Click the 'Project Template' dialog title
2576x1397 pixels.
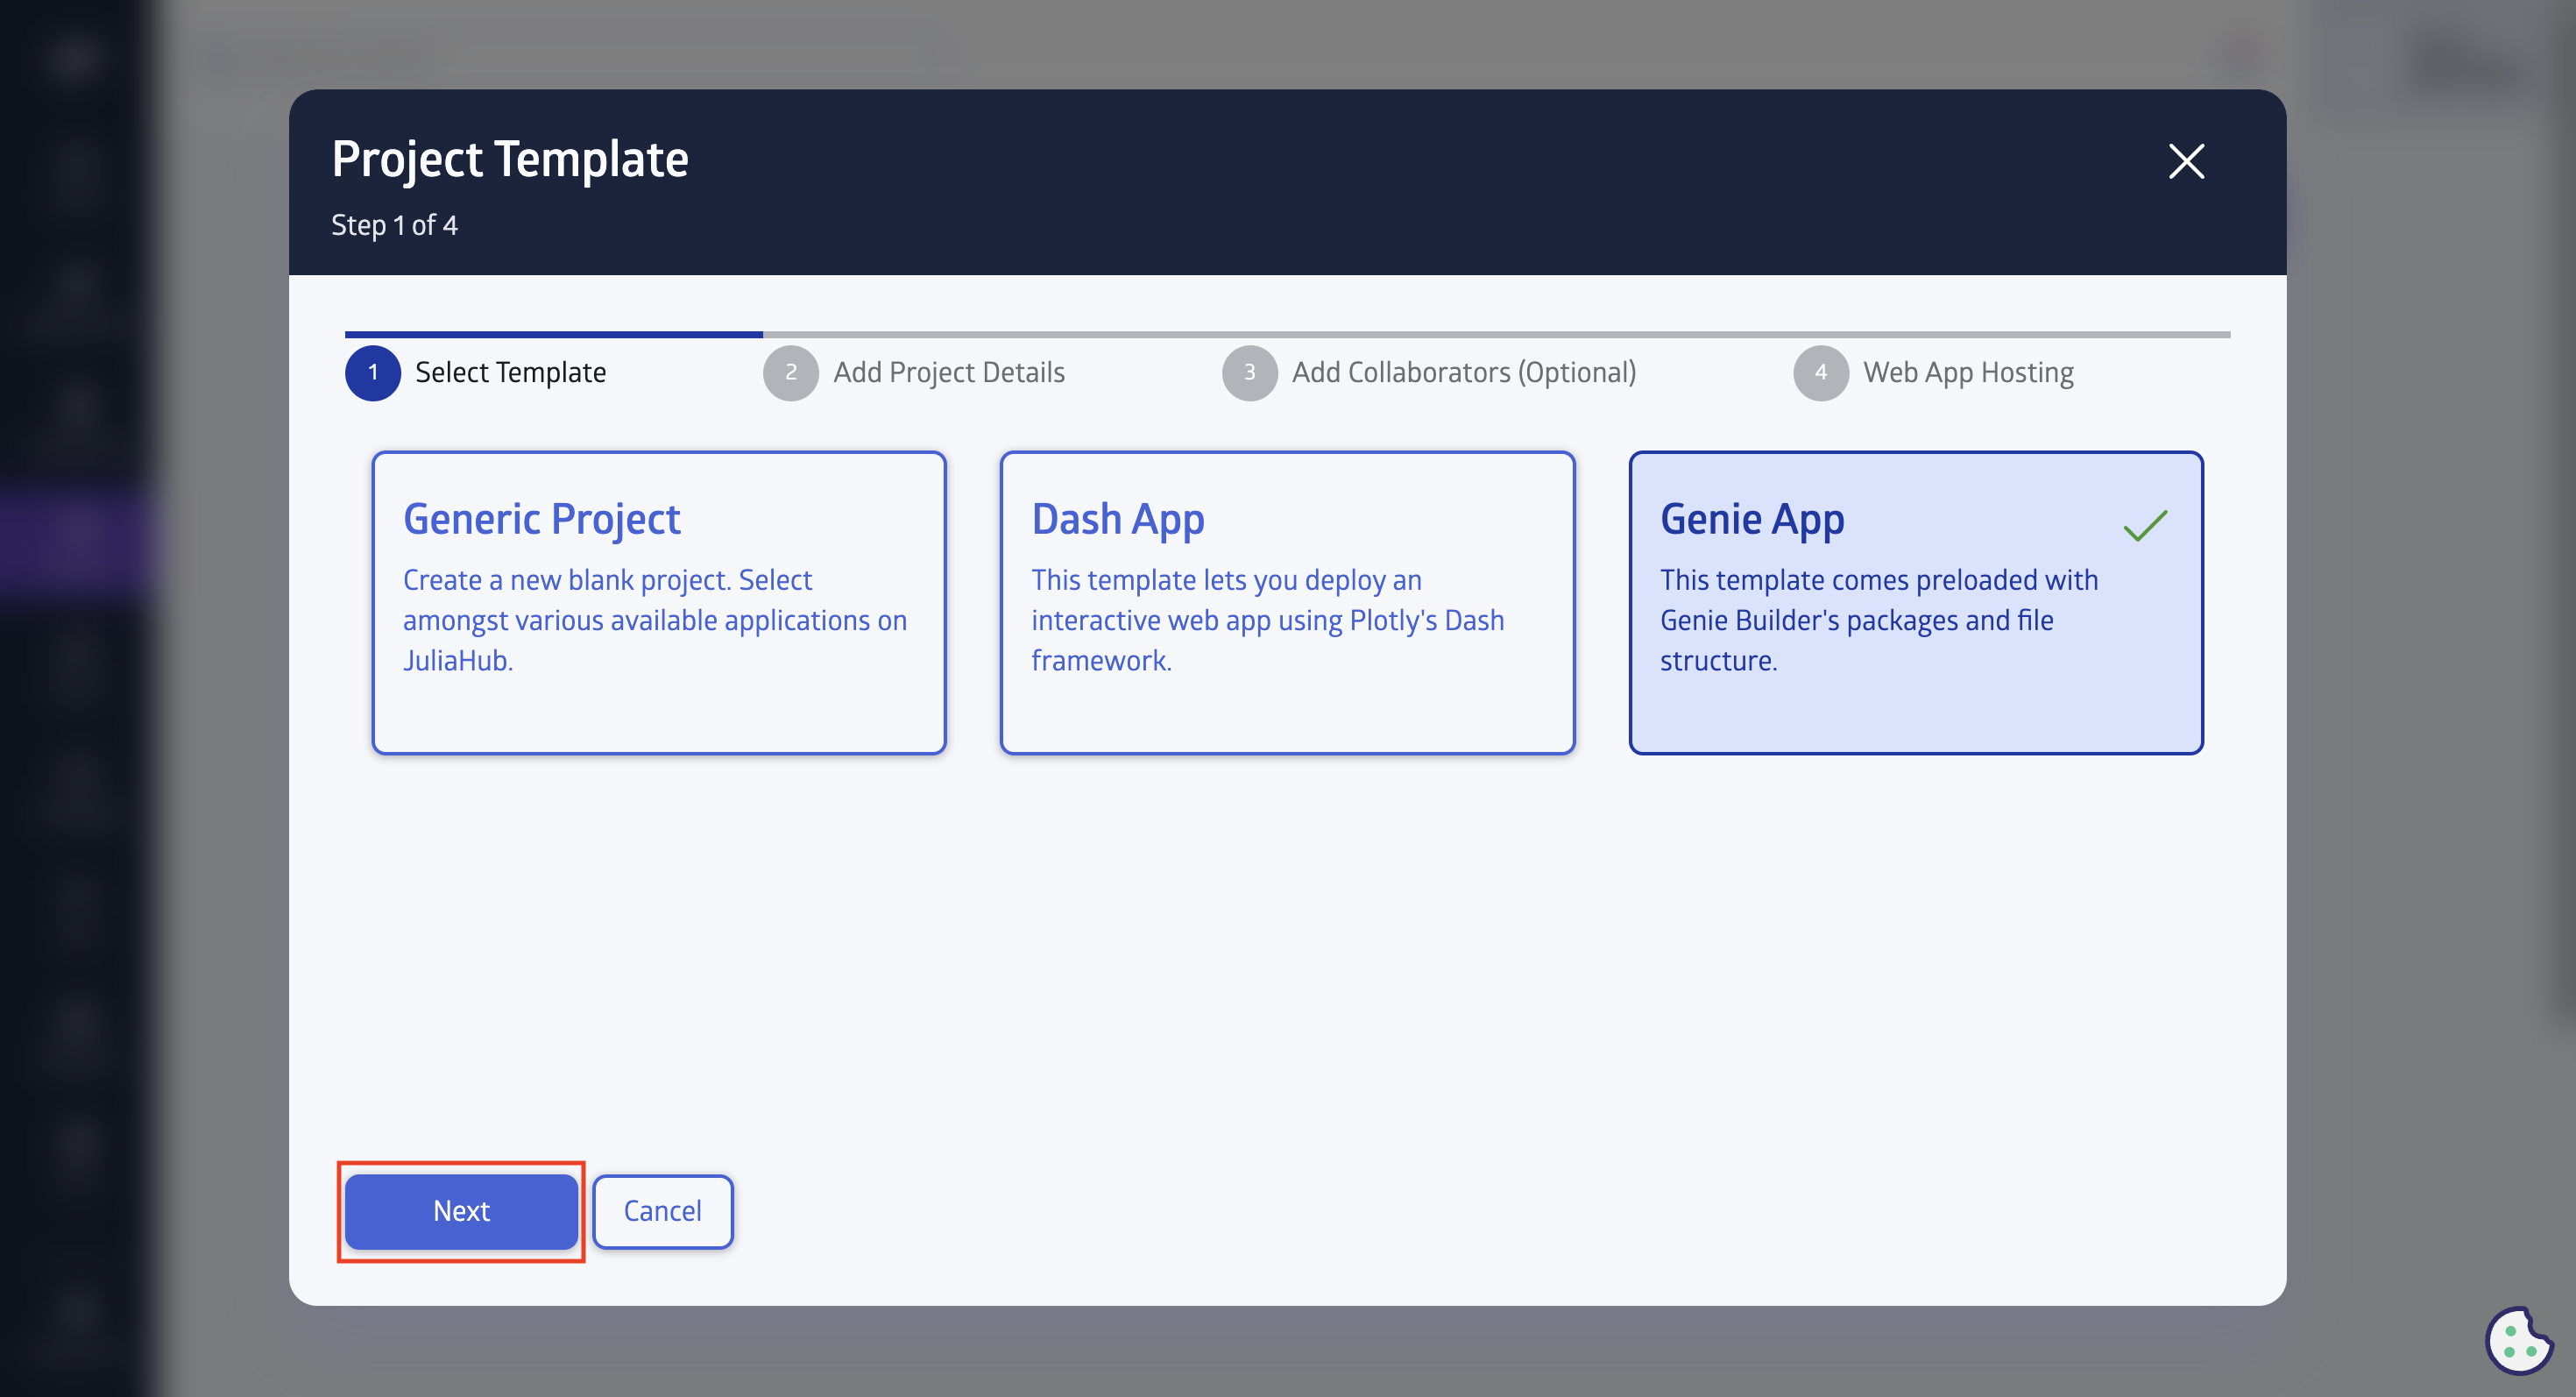510,159
